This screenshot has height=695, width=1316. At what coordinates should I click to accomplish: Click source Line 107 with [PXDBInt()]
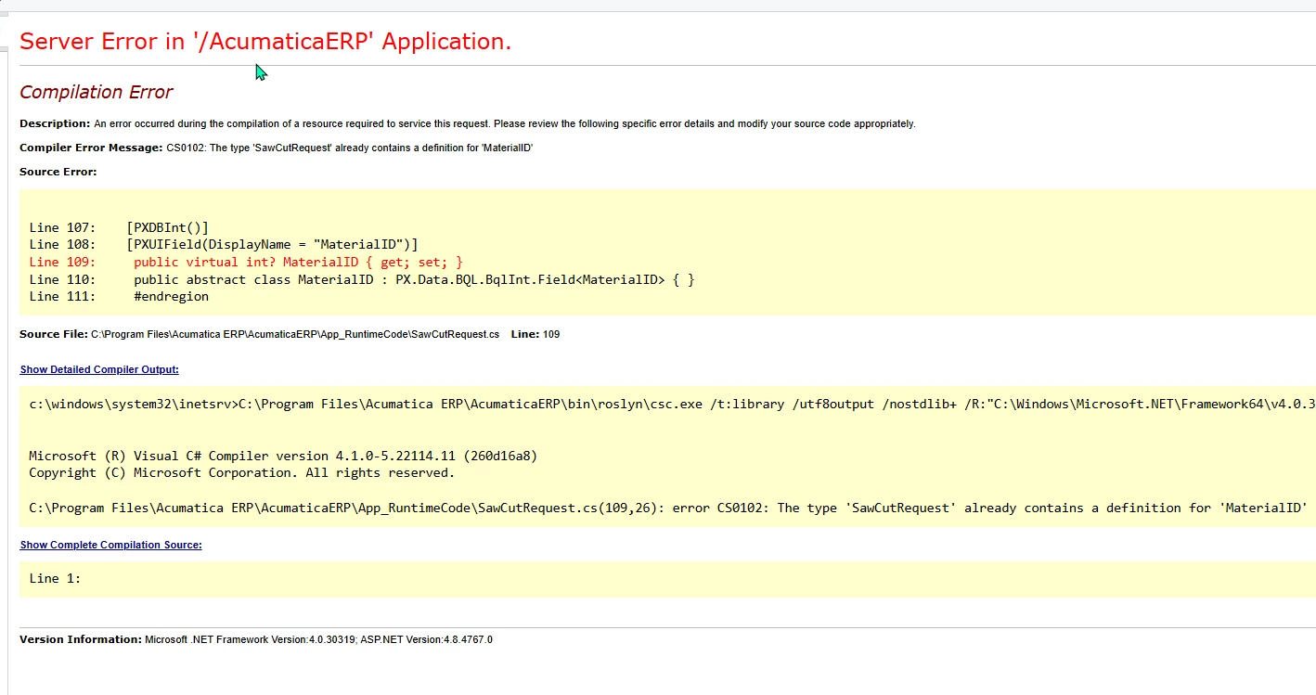[x=119, y=227]
